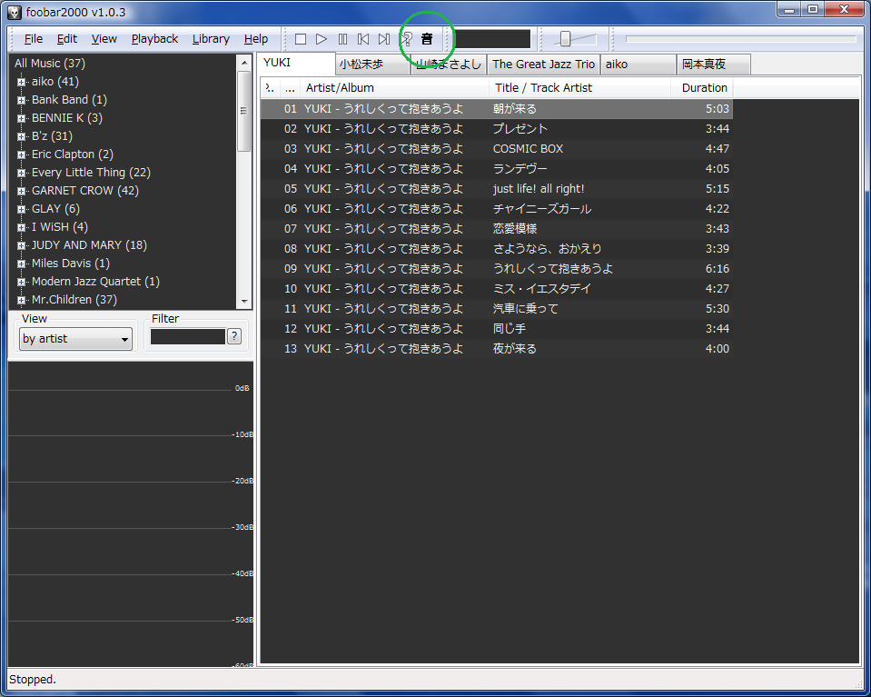Expand the Eric Clapton (2) node
Image resolution: width=871 pixels, height=697 pixels.
(x=21, y=155)
